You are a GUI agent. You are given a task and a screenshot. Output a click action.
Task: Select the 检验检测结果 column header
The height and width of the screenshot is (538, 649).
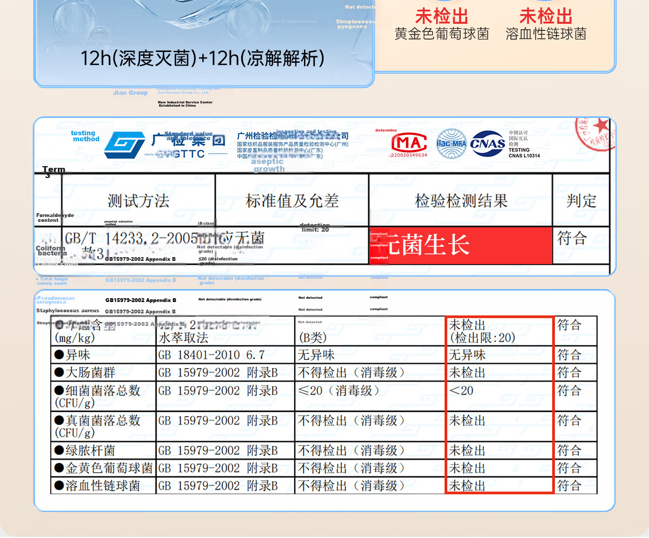point(461,201)
